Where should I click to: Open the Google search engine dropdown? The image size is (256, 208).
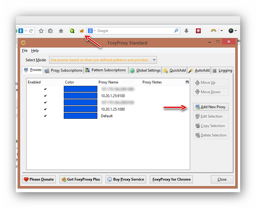tap(95, 31)
